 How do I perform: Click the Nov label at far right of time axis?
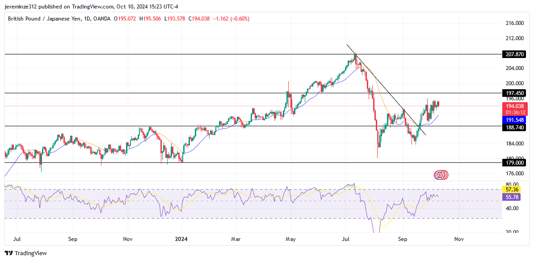(x=459, y=239)
